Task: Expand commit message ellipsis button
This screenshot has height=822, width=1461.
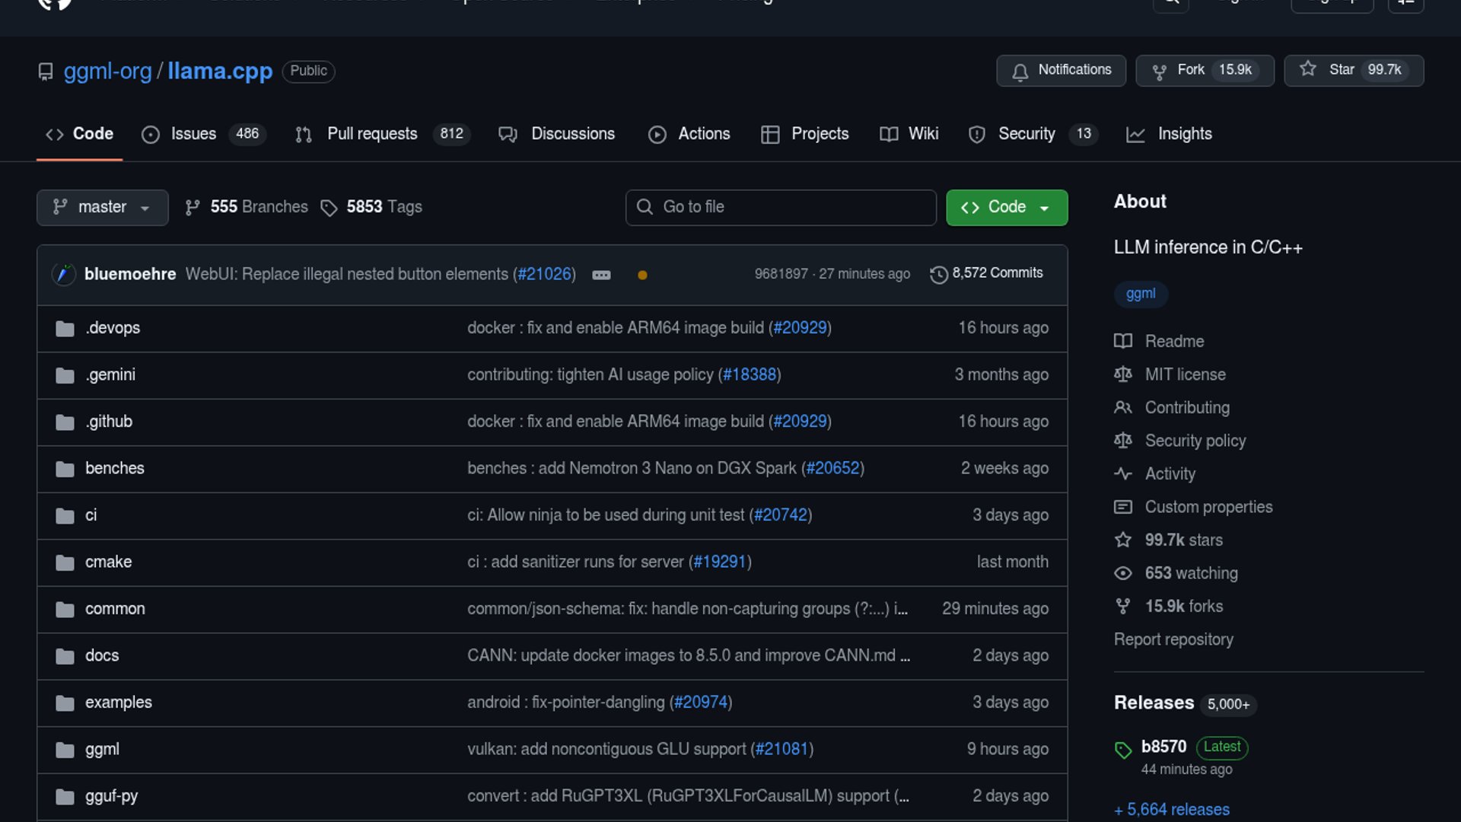Action: 601,276
